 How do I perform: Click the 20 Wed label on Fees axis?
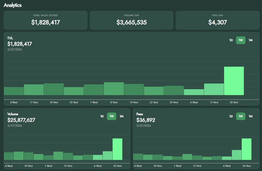point(247,166)
